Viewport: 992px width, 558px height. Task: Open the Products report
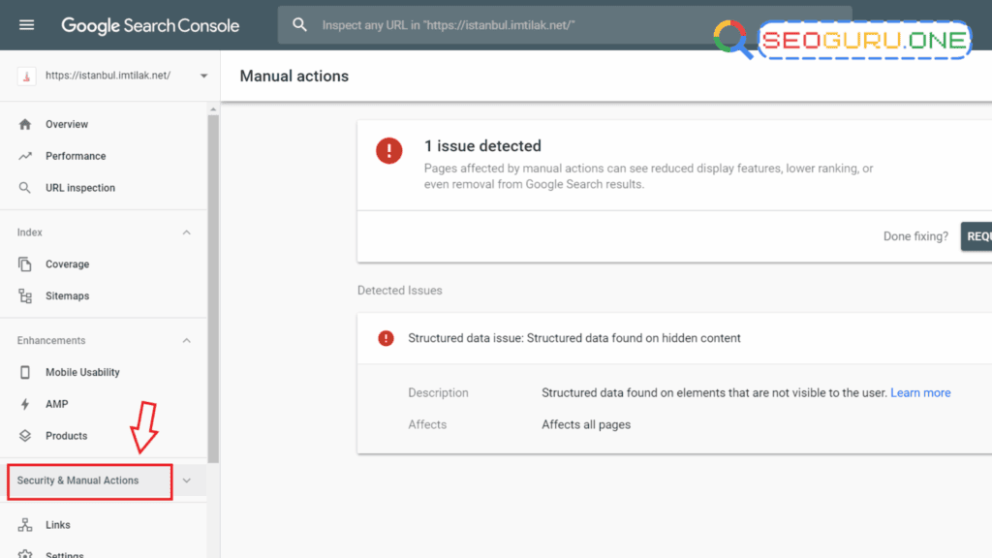[x=67, y=436]
